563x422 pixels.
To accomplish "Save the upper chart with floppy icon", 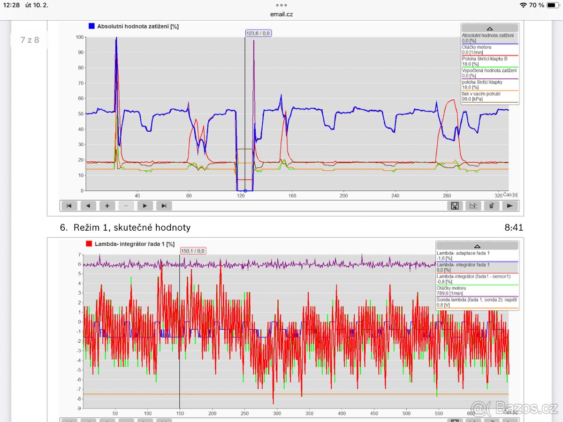I will [455, 205].
